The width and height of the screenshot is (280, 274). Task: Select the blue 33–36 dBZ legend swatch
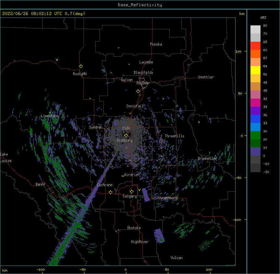click(255, 119)
